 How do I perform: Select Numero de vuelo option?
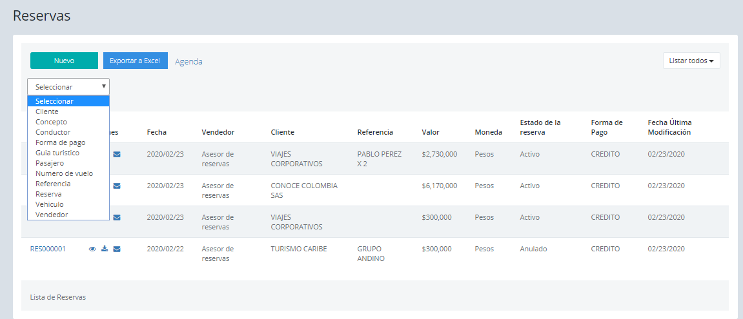pyautogui.click(x=64, y=173)
